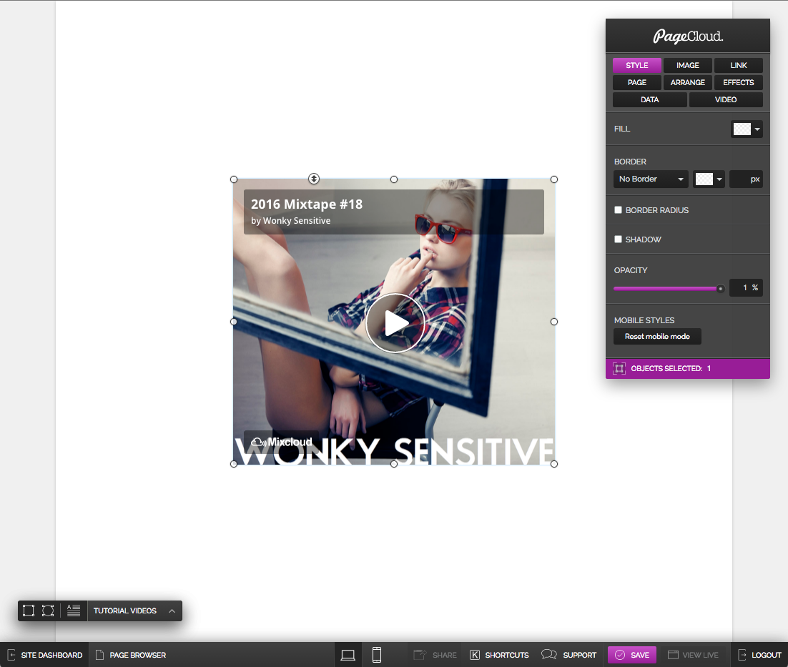Click the Page Browser document icon
The width and height of the screenshot is (788, 667).
coord(99,655)
